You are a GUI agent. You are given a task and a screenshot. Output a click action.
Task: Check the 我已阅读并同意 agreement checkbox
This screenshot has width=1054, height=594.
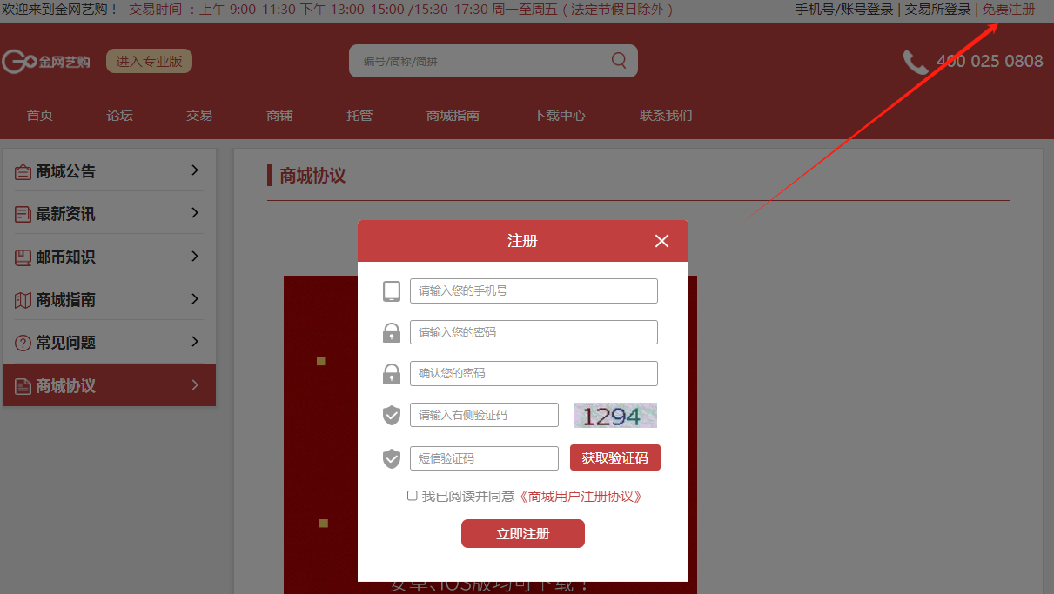click(x=413, y=496)
